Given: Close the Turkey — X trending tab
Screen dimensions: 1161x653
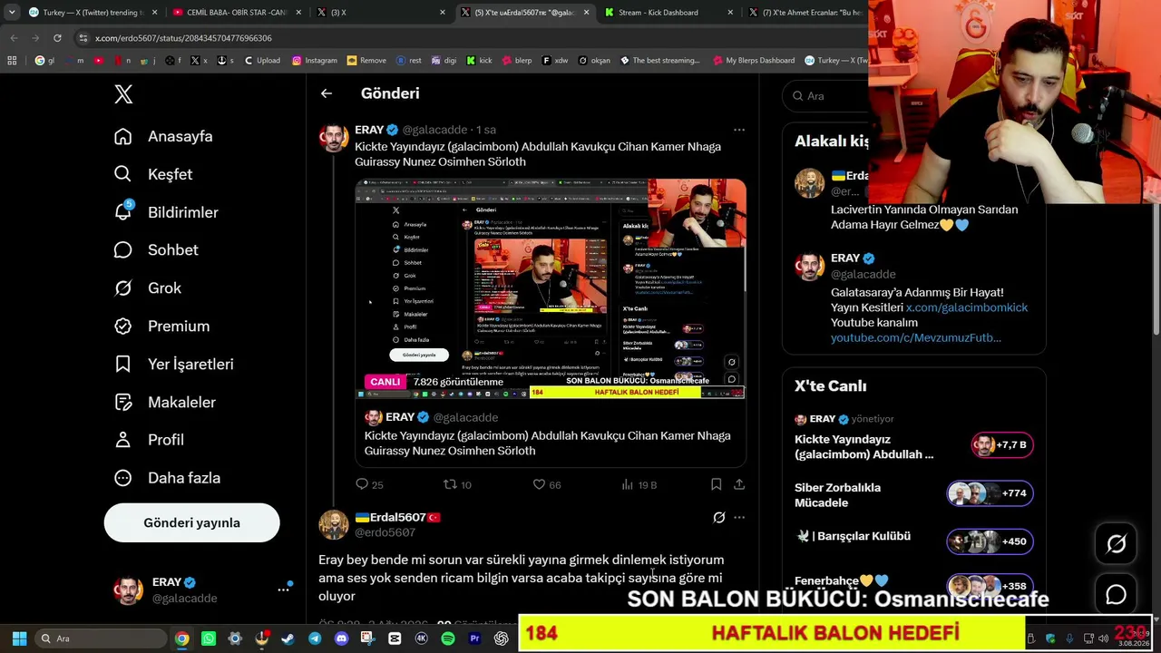Looking at the screenshot, I should [155, 13].
